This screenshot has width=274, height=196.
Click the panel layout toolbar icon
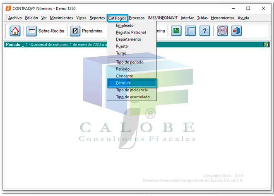click(x=190, y=31)
